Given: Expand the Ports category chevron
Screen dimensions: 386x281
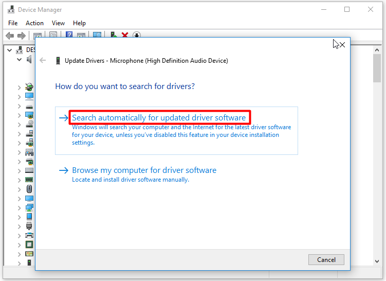Looking at the screenshot, I should tap(19, 226).
